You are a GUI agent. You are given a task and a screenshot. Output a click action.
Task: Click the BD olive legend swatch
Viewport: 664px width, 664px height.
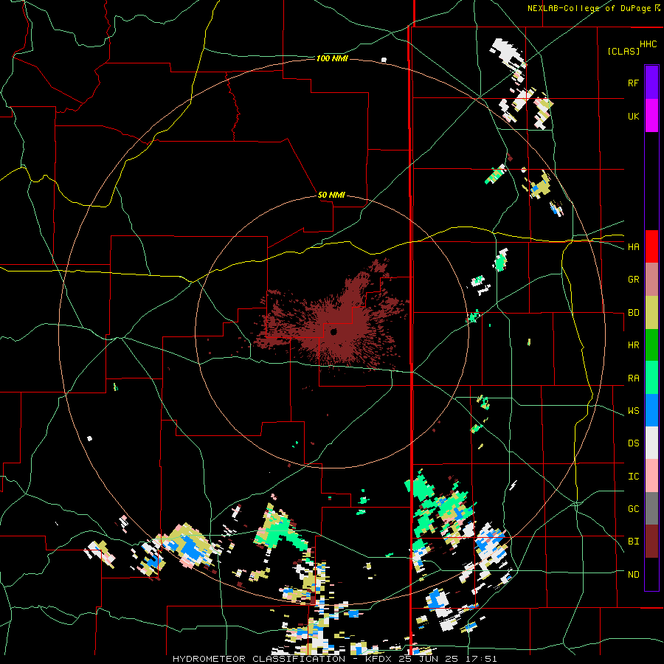coord(651,312)
